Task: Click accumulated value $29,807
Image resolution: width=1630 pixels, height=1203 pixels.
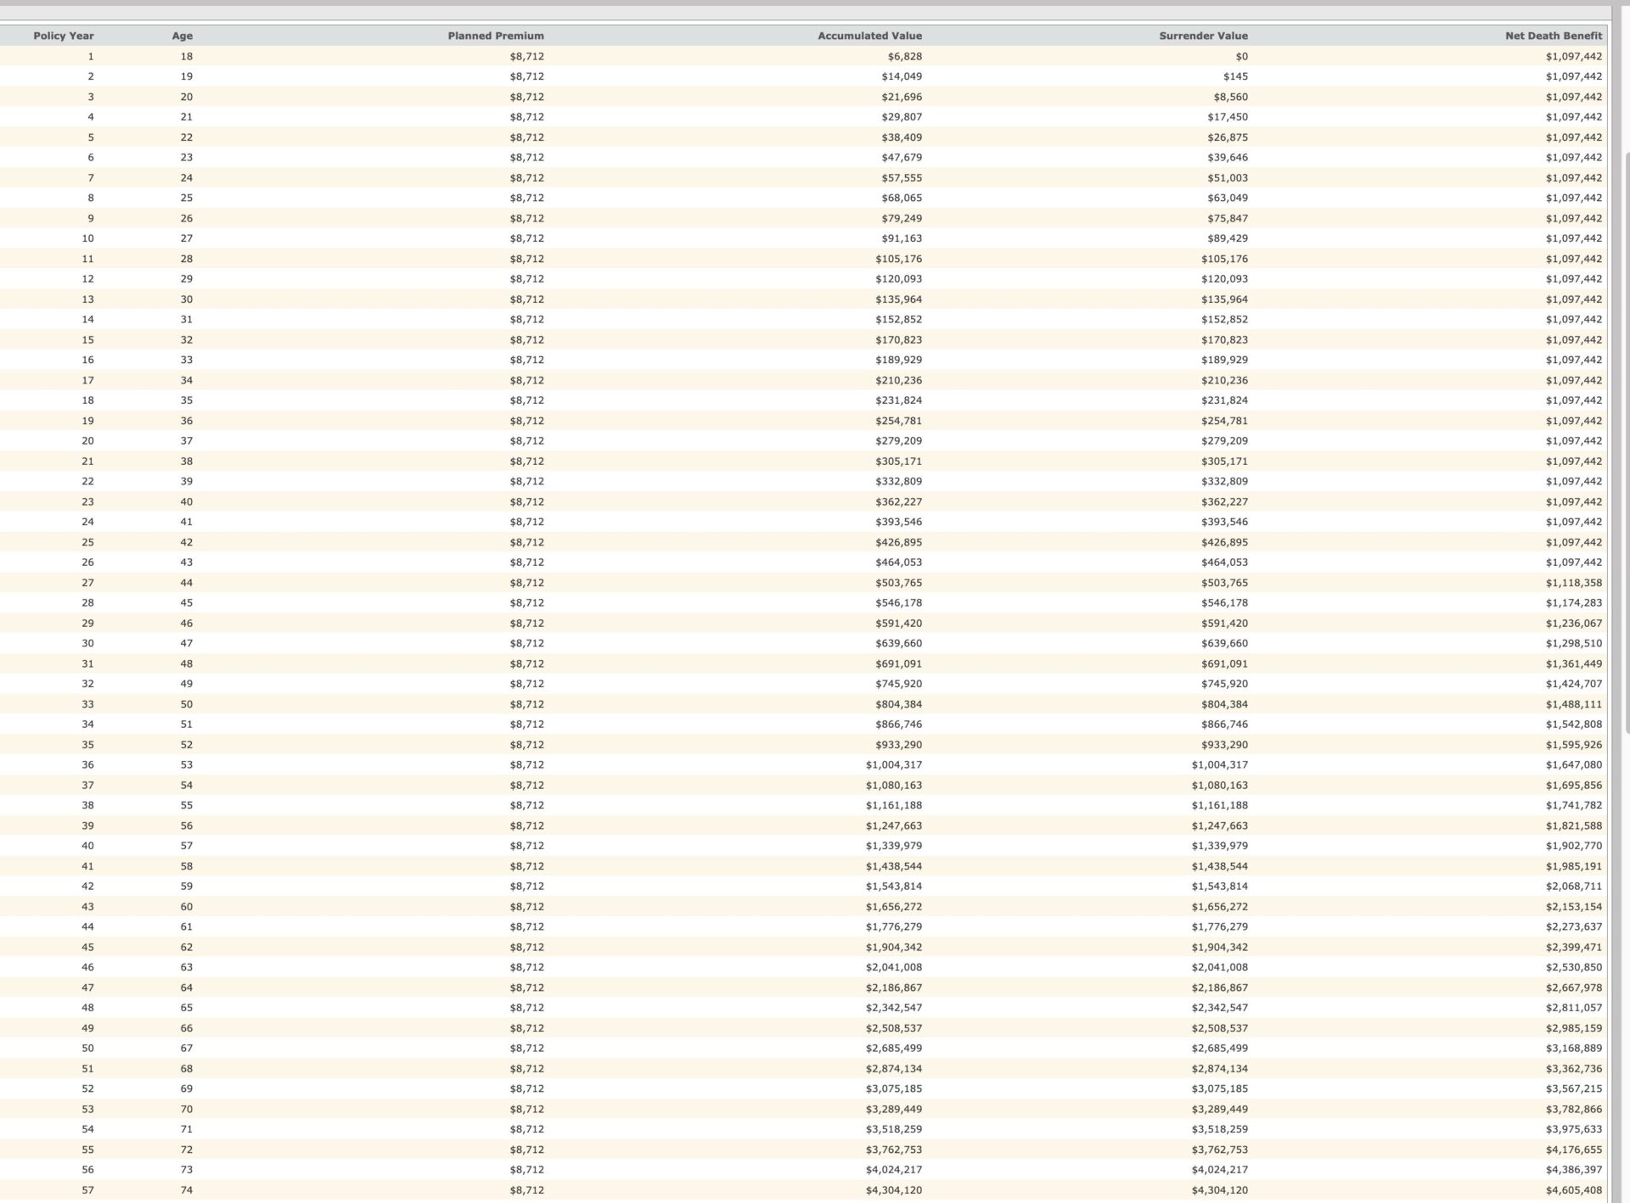Action: pos(902,117)
